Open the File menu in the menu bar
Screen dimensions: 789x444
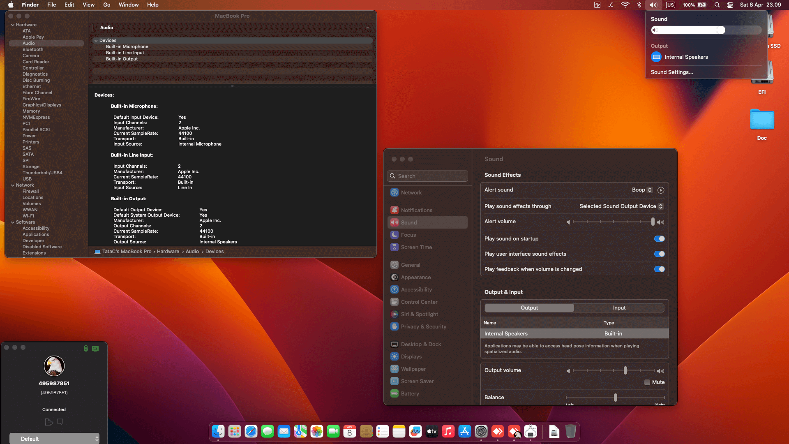tap(52, 5)
